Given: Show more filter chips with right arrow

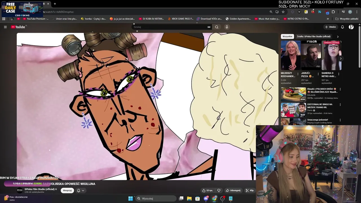Looking at the screenshot, I should 338,37.
